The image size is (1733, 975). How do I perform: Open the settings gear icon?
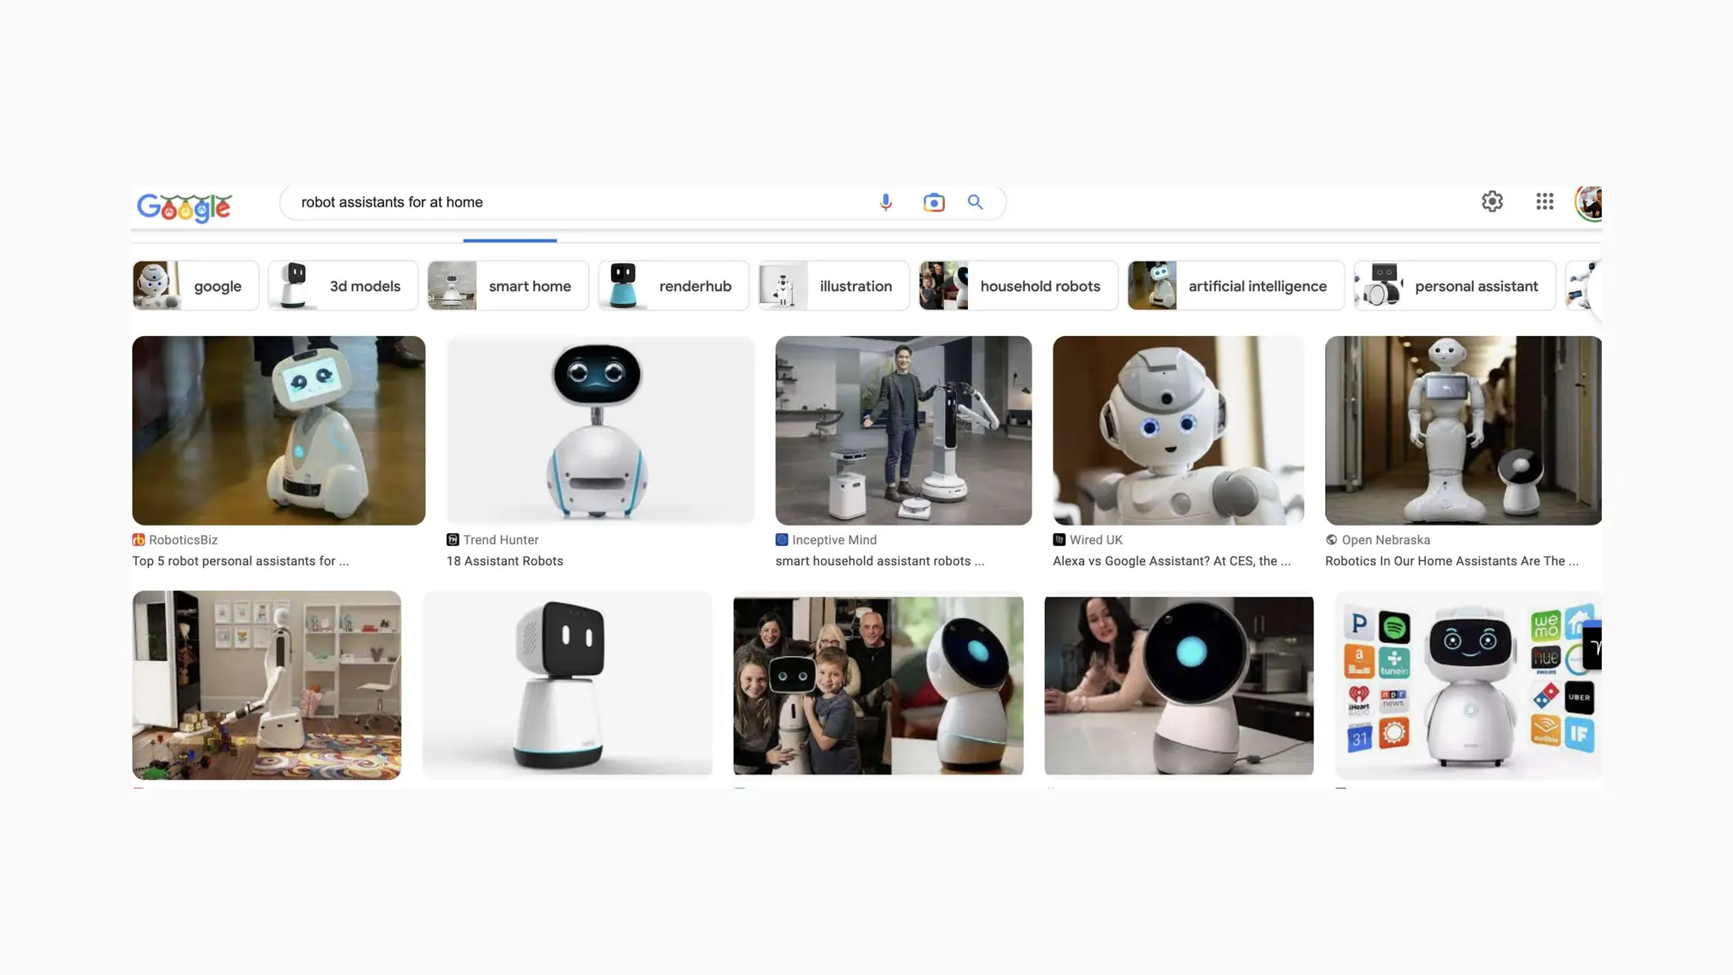[x=1492, y=201]
